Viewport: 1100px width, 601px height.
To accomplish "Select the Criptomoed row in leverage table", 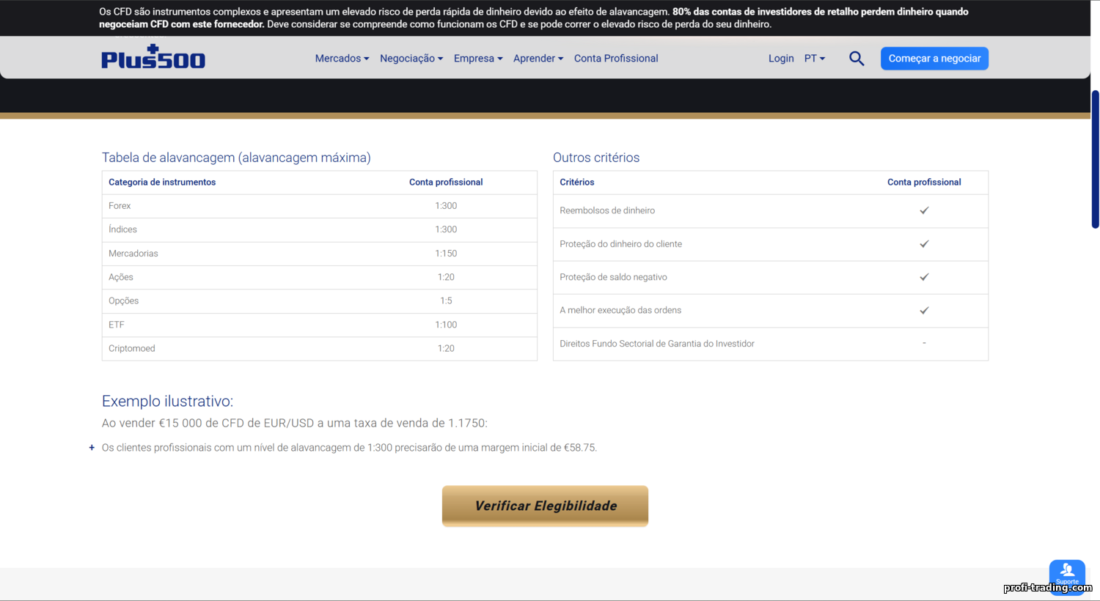I will [319, 349].
